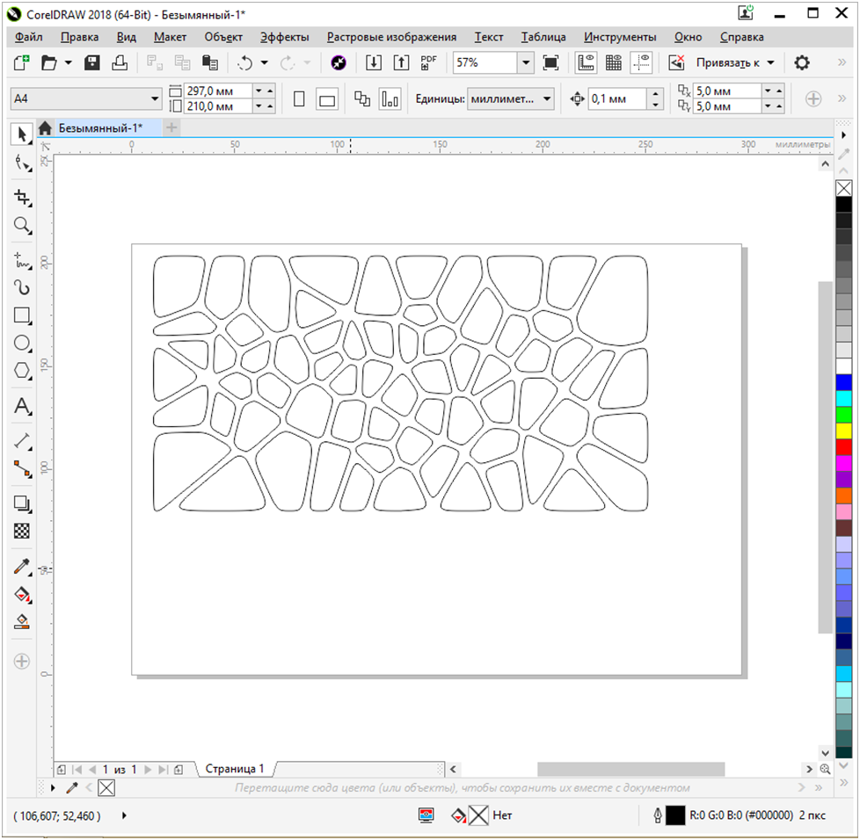Image resolution: width=860 pixels, height=840 pixels.
Task: Click the page width 297,0 мм field
Action: [x=218, y=91]
